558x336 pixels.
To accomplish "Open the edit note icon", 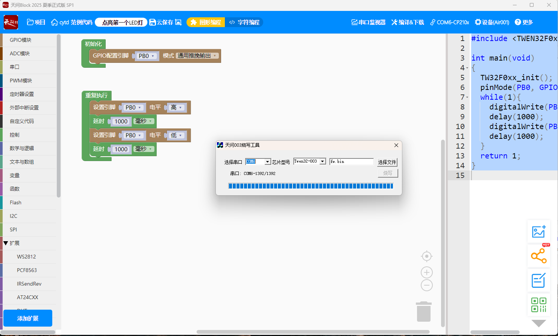I will click(538, 281).
